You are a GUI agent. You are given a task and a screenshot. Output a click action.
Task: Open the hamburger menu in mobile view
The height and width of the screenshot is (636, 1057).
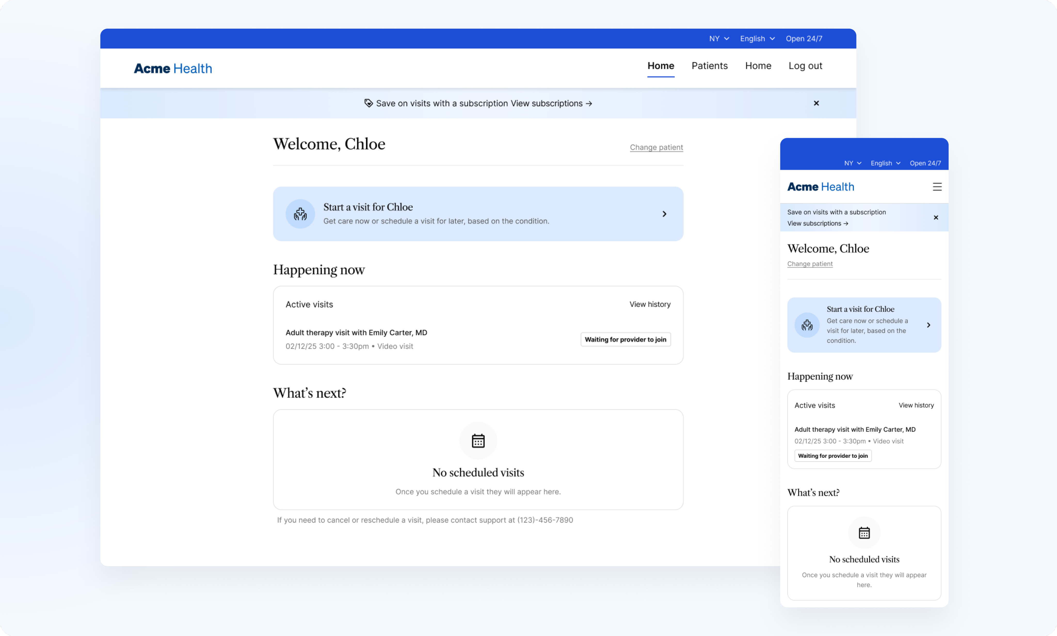point(937,187)
